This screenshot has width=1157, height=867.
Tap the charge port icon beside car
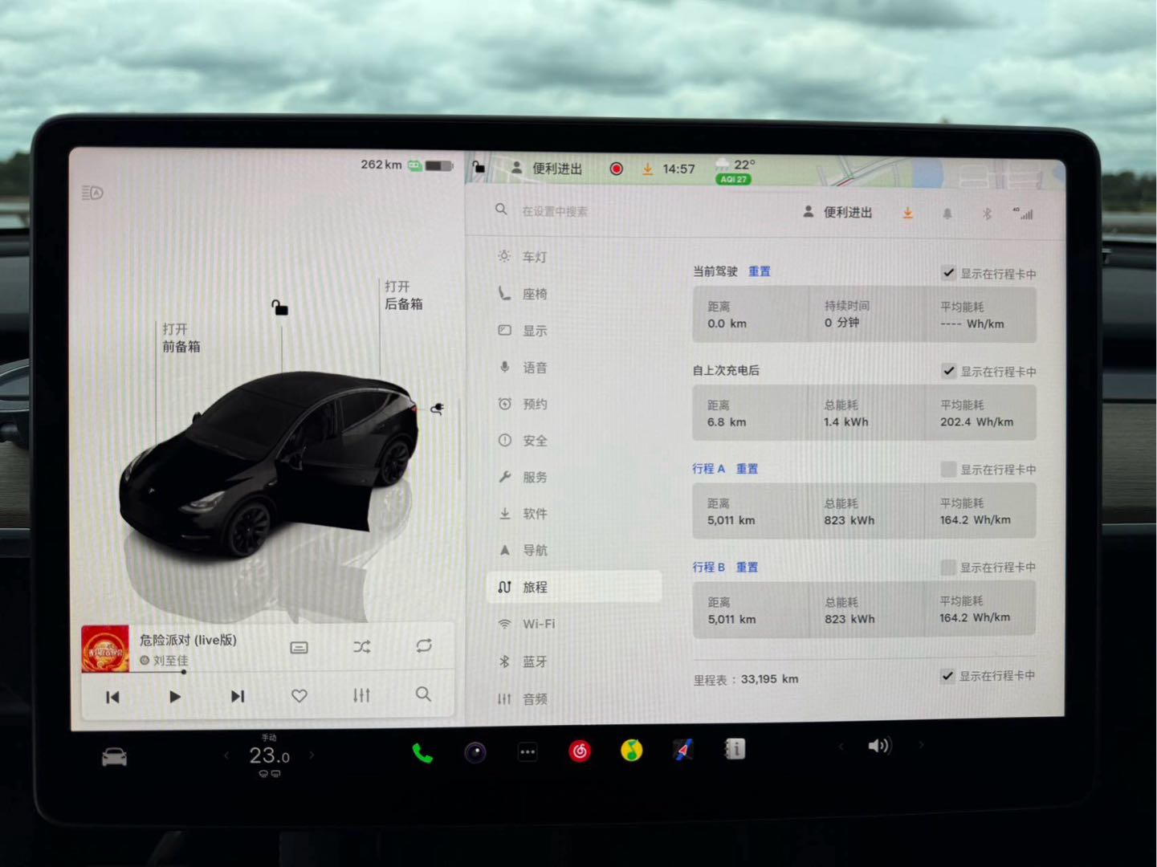pyautogui.click(x=438, y=409)
